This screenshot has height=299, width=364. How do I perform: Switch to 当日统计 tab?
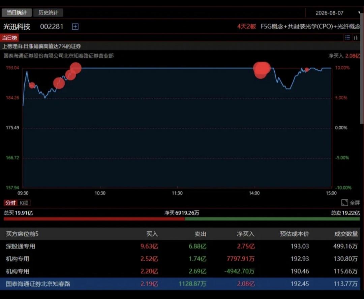[x=17, y=12]
